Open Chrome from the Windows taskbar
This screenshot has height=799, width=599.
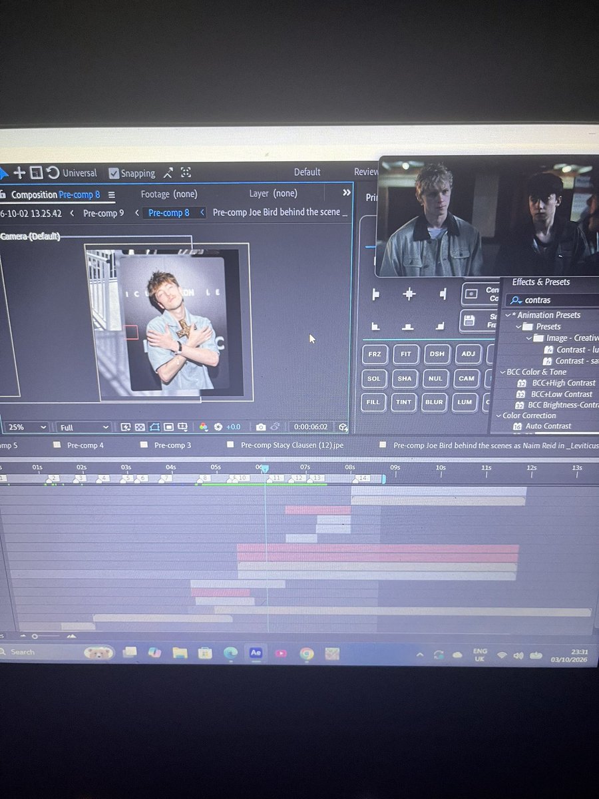[x=306, y=654]
